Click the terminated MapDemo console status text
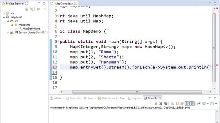This screenshot has width=220, height=123. (x=120, y=108)
